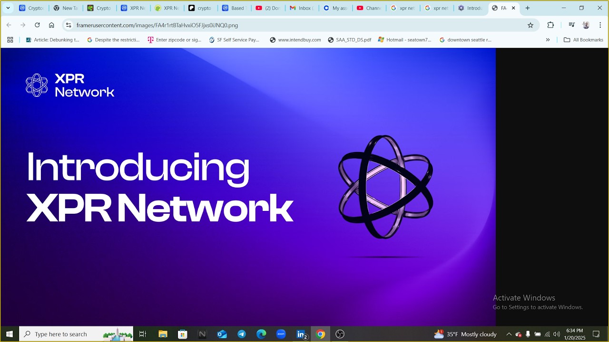Open the N app icon on taskbar
609x342 pixels.
point(202,334)
